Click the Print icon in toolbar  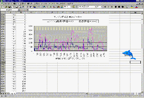pyautogui.click(x=17, y=7)
